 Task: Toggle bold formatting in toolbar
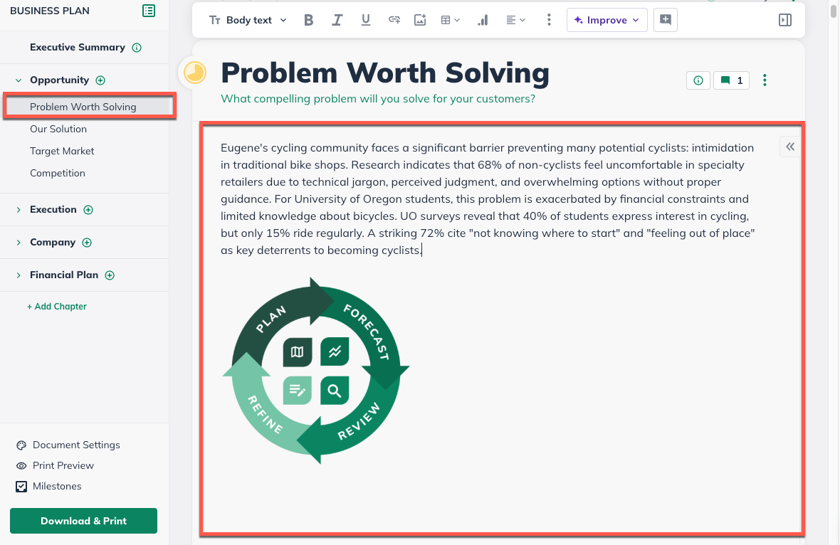click(308, 20)
